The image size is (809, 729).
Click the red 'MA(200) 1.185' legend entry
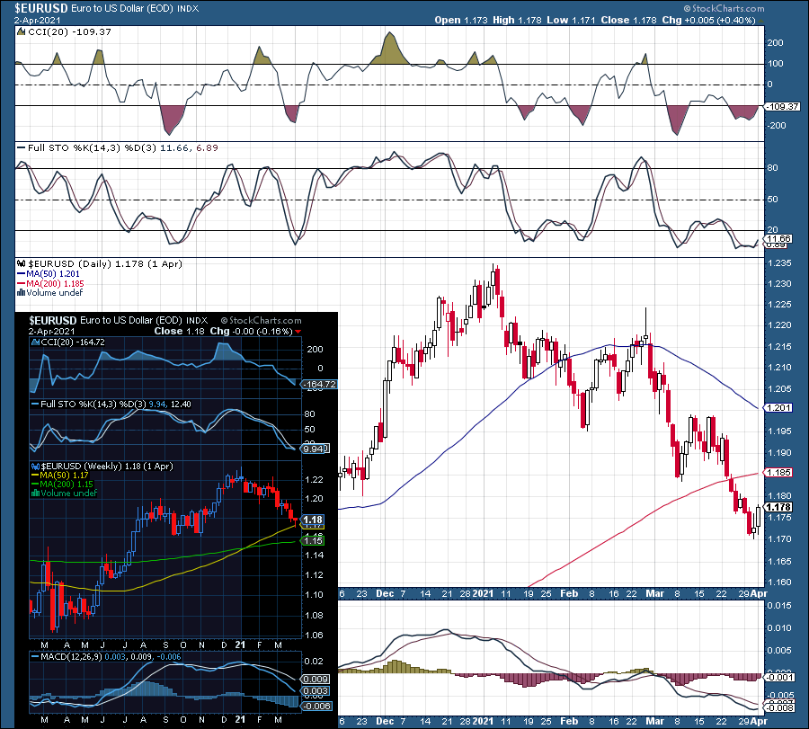pos(50,284)
